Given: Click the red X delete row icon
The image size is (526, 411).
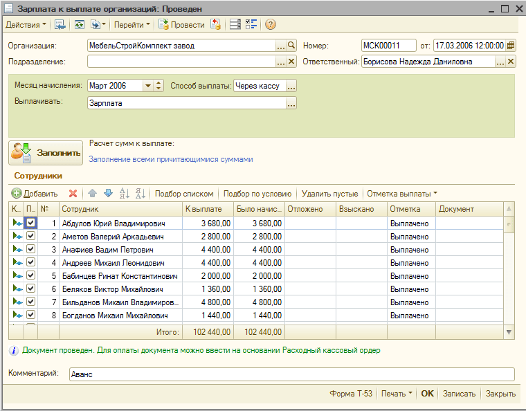Looking at the screenshot, I should coord(73,194).
